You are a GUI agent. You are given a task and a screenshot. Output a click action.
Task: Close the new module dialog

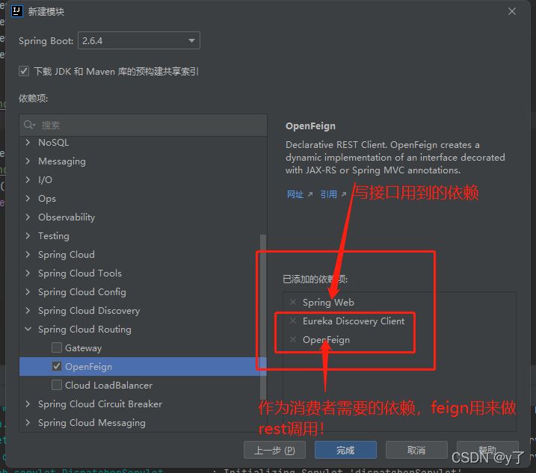pyautogui.click(x=512, y=12)
